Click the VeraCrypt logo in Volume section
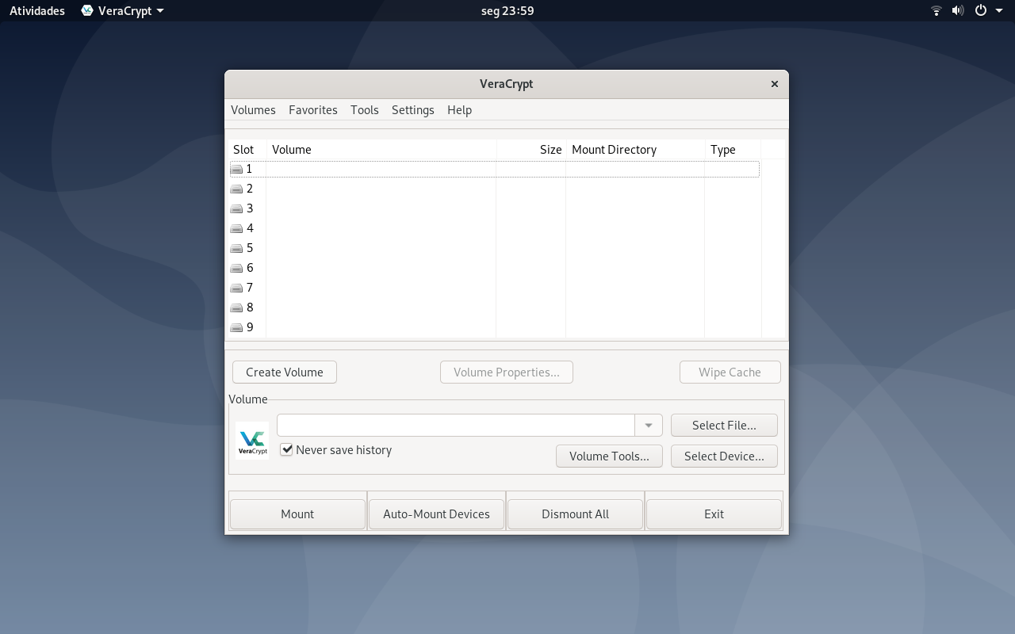 click(x=252, y=441)
